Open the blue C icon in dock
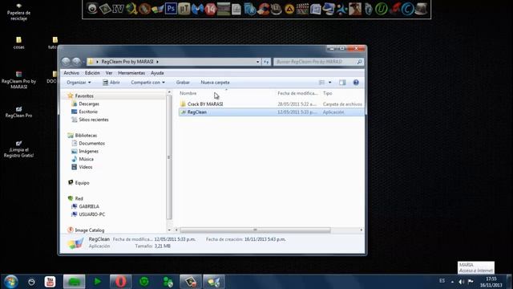The image size is (513, 289). tap(408, 9)
